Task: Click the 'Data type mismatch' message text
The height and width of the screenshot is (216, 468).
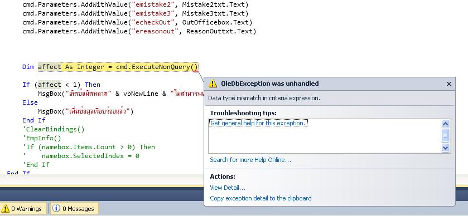Action: pos(264,98)
